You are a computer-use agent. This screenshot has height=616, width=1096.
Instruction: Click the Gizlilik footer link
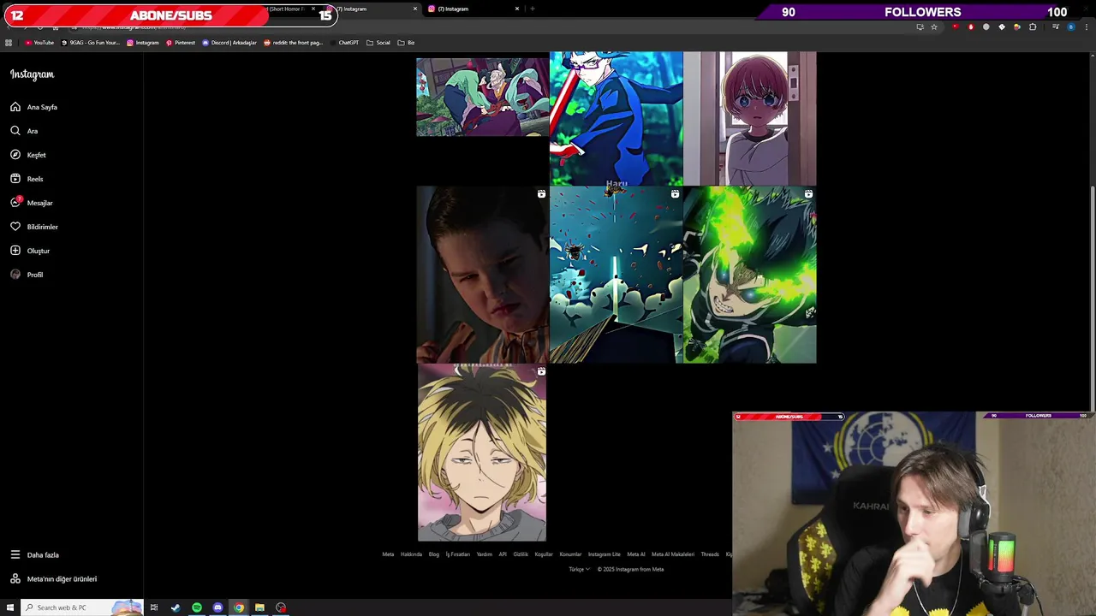pyautogui.click(x=521, y=554)
